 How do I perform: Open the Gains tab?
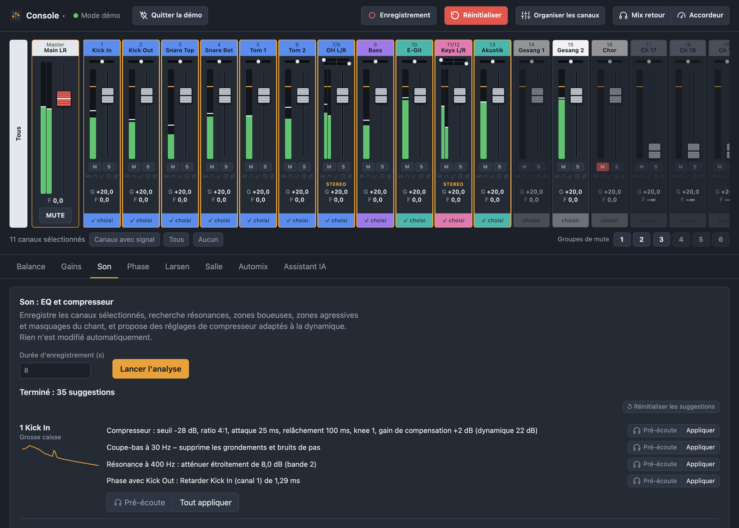(71, 267)
